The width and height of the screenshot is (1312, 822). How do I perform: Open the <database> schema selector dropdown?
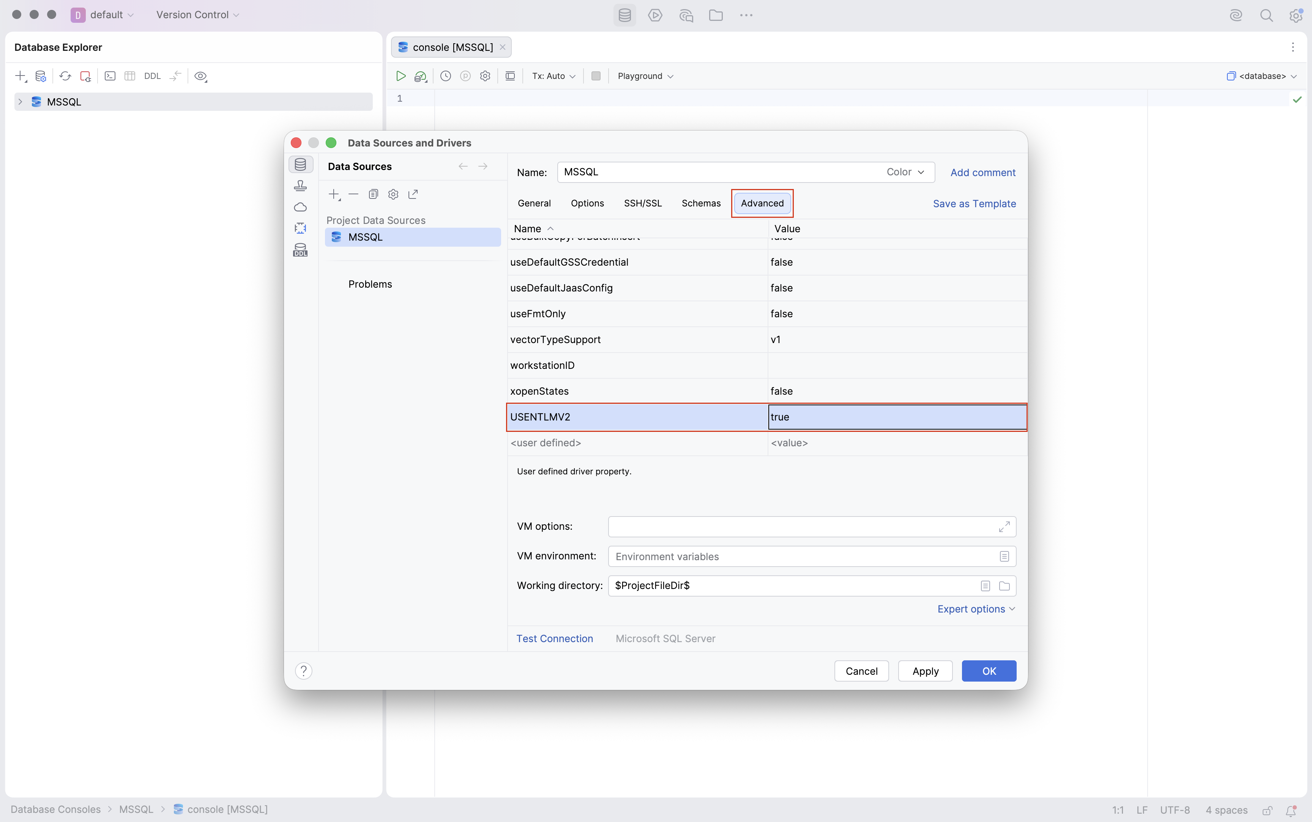pos(1262,76)
